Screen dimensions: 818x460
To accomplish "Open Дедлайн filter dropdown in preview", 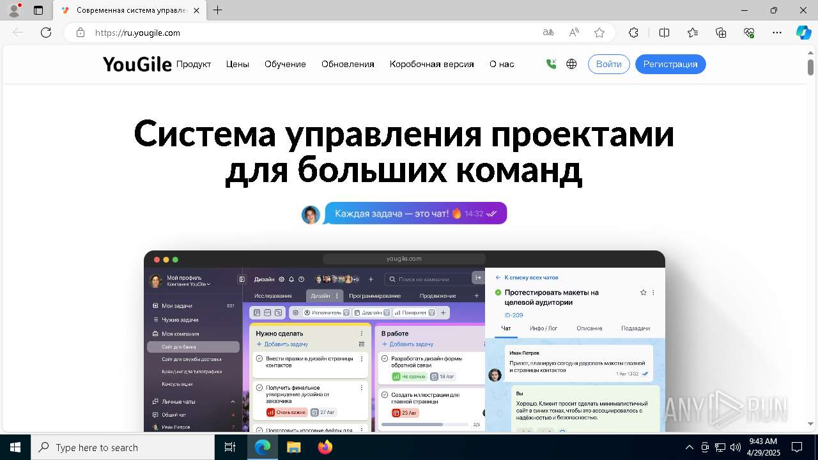I will tap(372, 312).
